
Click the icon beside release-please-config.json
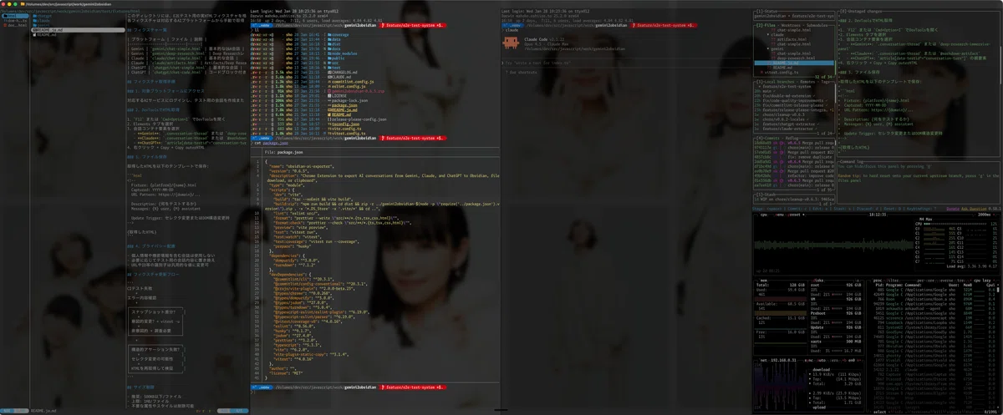tap(329, 119)
